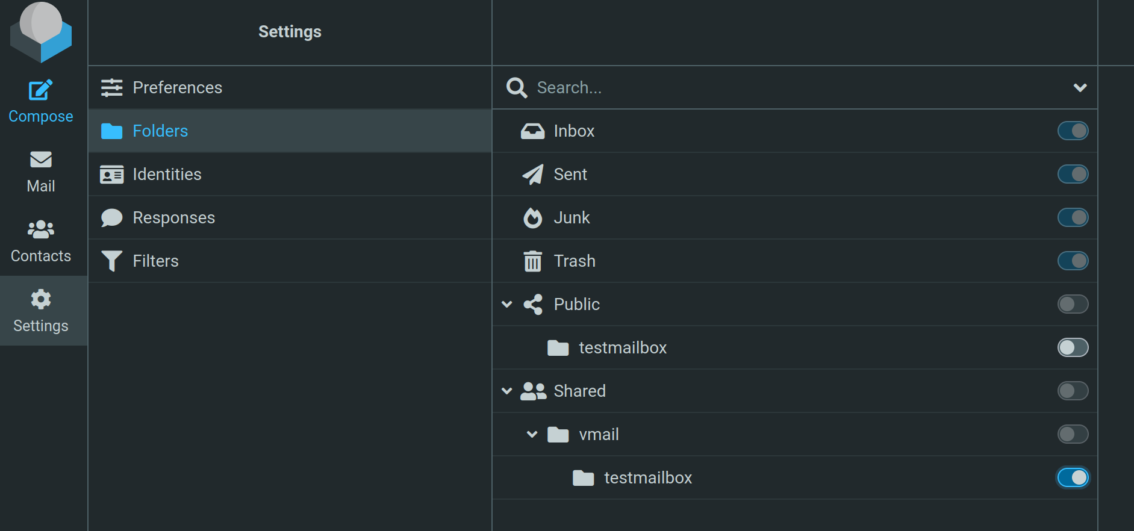This screenshot has width=1134, height=531.
Task: Disable subscription for Shared vmail testmailbox
Action: tap(1073, 478)
